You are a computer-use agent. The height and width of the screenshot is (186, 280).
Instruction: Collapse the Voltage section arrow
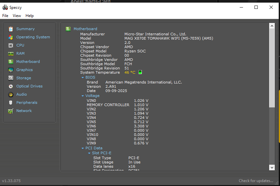(x=83, y=96)
